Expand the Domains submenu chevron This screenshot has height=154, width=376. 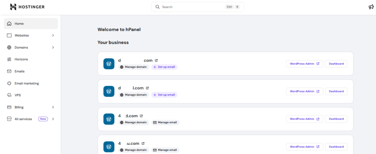53,48
